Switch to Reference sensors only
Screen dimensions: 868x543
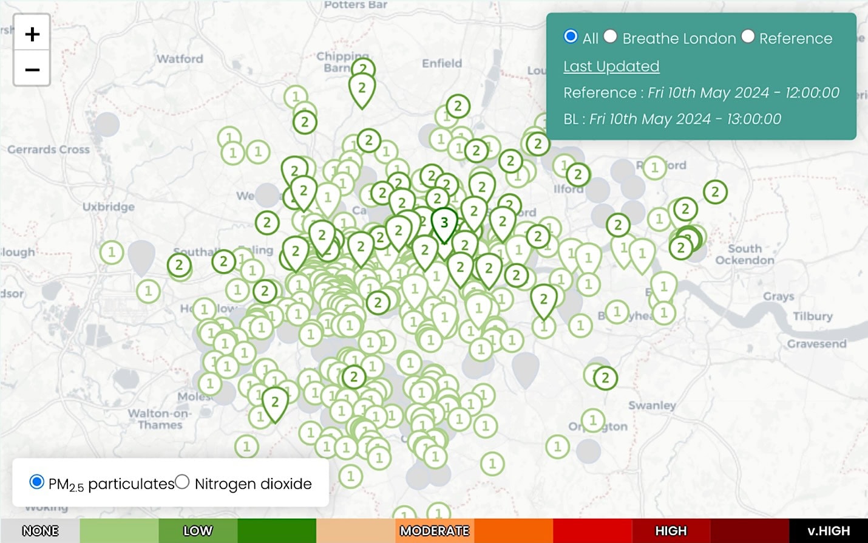point(748,36)
